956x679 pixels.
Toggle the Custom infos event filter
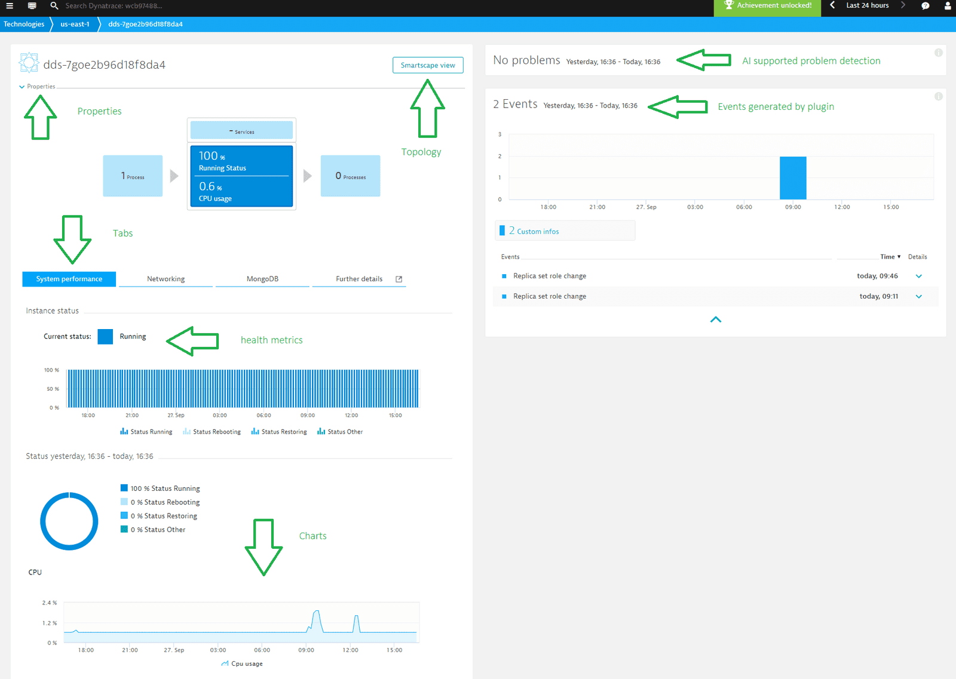(535, 231)
